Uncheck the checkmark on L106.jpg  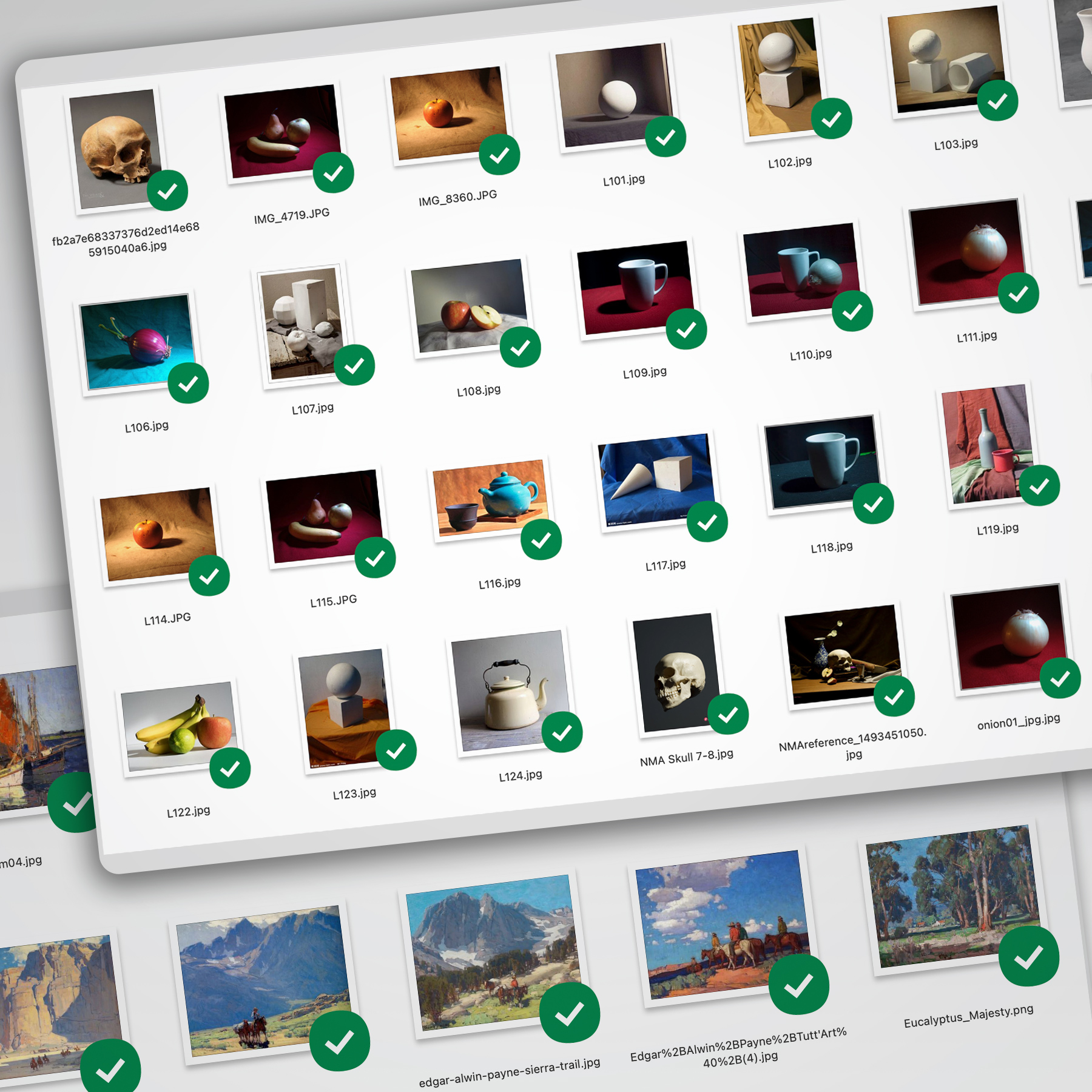pos(189,383)
